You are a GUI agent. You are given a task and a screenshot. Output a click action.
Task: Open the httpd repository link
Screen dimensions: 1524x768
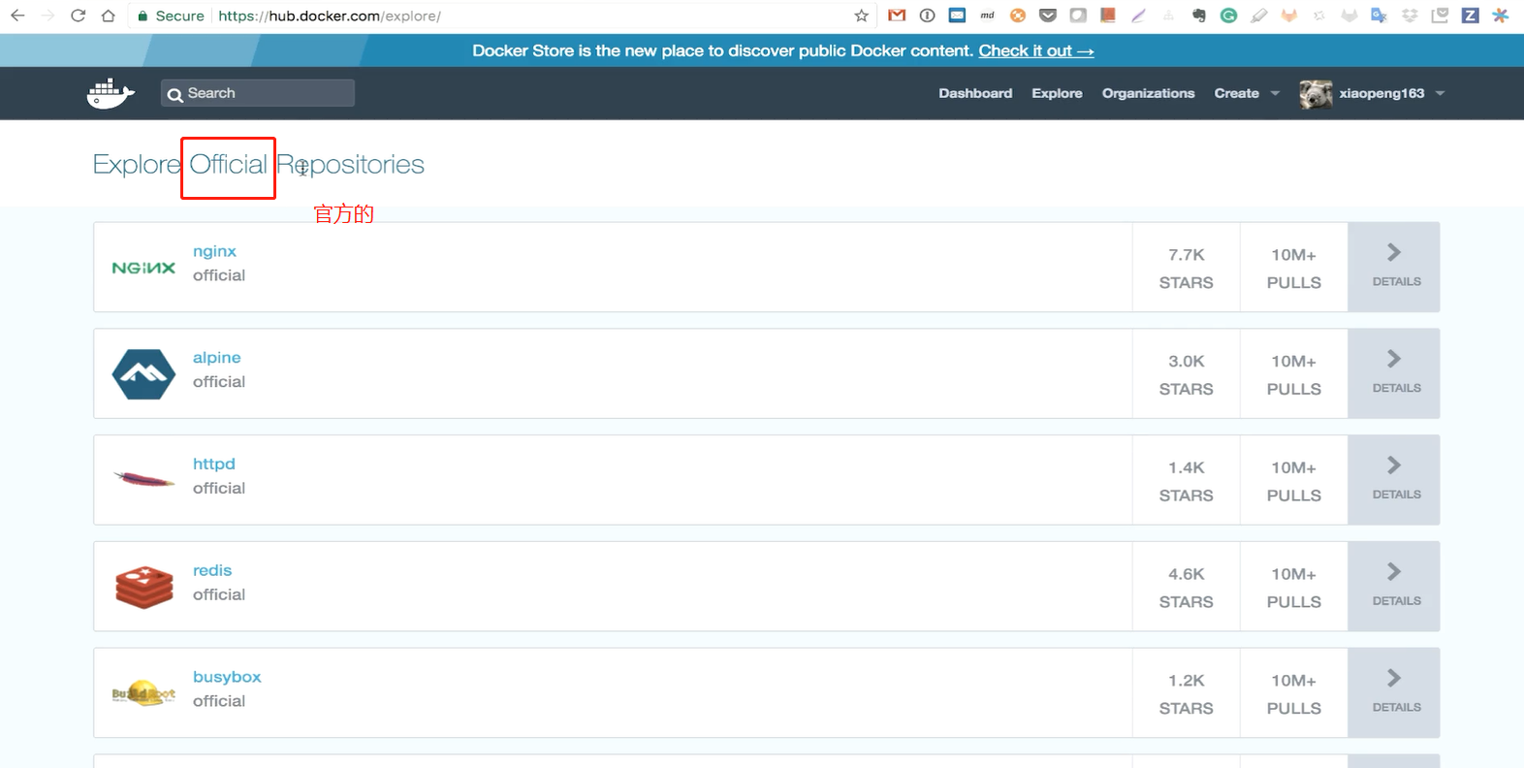pyautogui.click(x=214, y=464)
